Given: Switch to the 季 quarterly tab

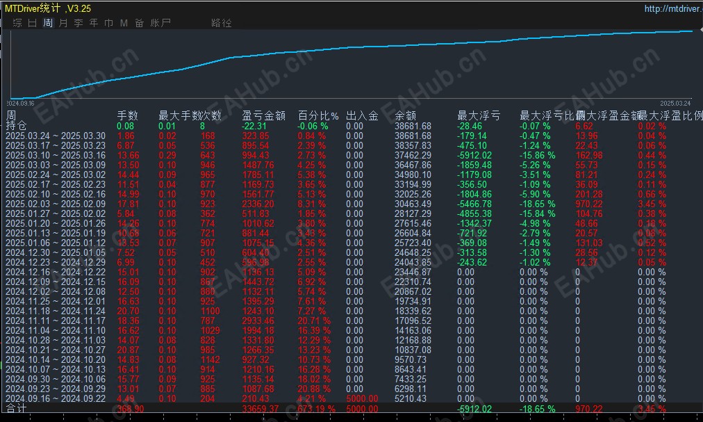Looking at the screenshot, I should (x=78, y=23).
